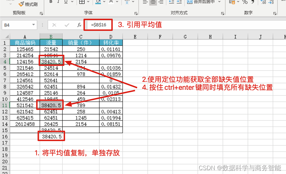Select row 16 header
Screen dimensions: 286x174
point(5,137)
